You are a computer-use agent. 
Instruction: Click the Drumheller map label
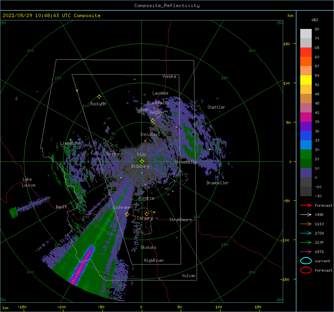pos(217,183)
